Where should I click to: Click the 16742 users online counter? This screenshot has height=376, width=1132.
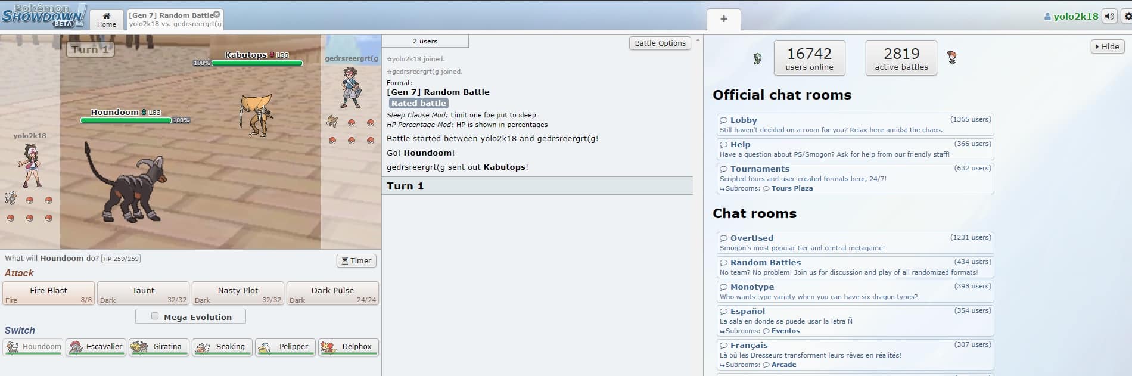(x=809, y=58)
